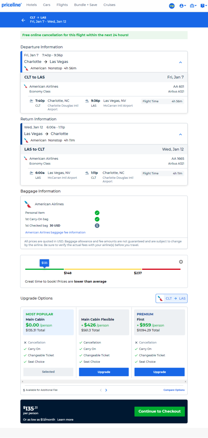Go back using the header arrow
Screen dimensions: 208x438
tap(23, 20)
